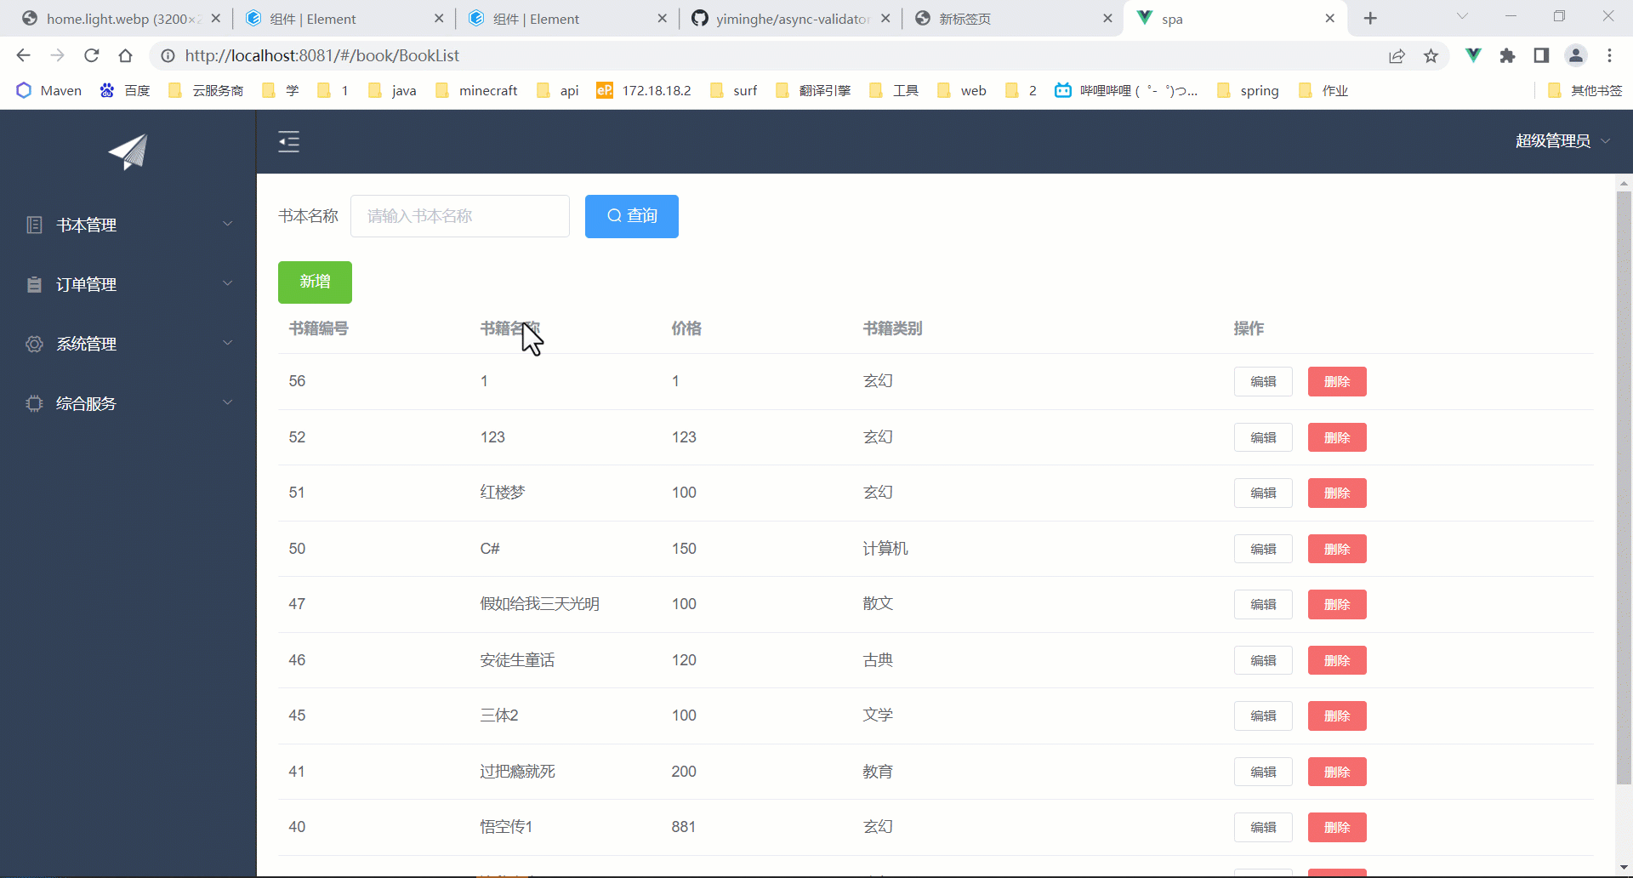
Task: Open a new tab with plus icon
Action: pos(1370,18)
